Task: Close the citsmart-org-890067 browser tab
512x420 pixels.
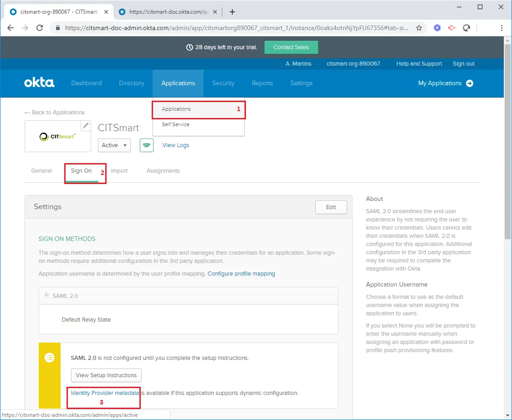Action: pos(106,12)
